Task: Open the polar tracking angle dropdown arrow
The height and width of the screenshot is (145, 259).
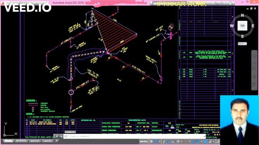Action: (x=182, y=141)
